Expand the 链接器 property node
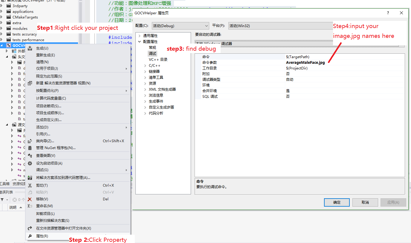This screenshot has height=243, width=411. [145, 72]
